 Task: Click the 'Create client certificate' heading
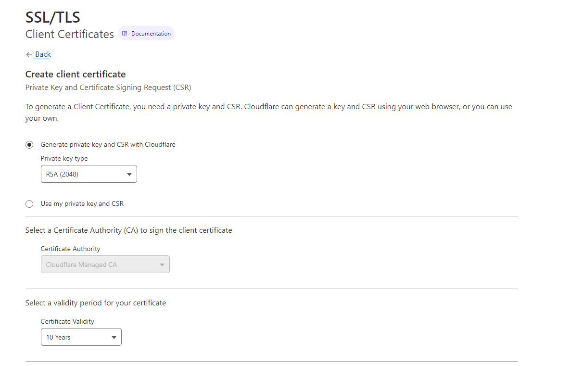pos(76,74)
